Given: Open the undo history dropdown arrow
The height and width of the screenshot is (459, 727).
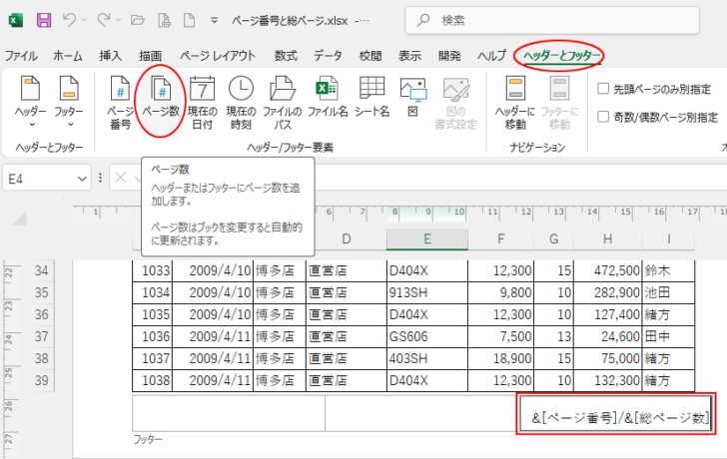Looking at the screenshot, I should click(x=84, y=20).
